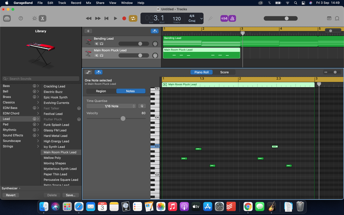344x215 pixels.
Task: Switch to the Score tab
Action: 224,72
